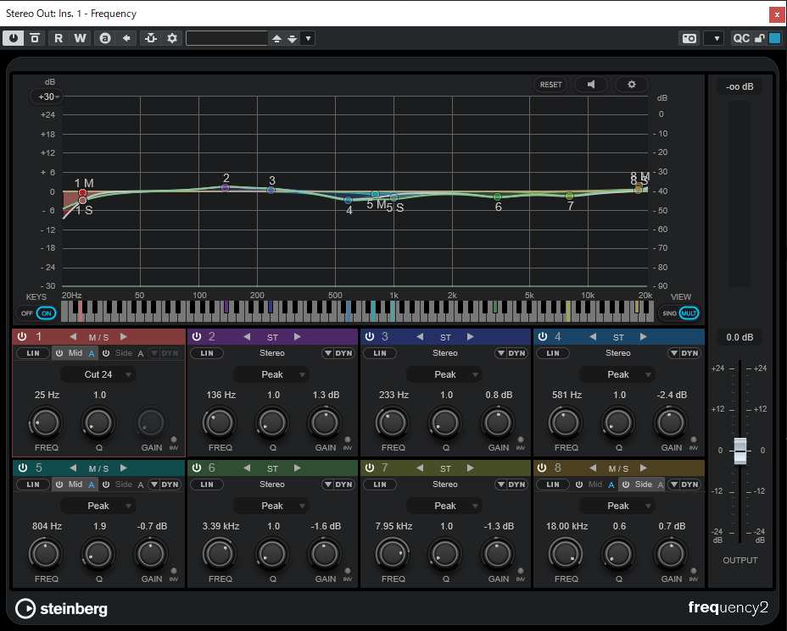The height and width of the screenshot is (631, 787).
Task: Click the lock icon next to QC
Action: coord(759,38)
